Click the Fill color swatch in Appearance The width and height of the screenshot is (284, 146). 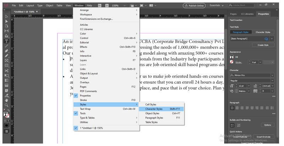(232, 57)
